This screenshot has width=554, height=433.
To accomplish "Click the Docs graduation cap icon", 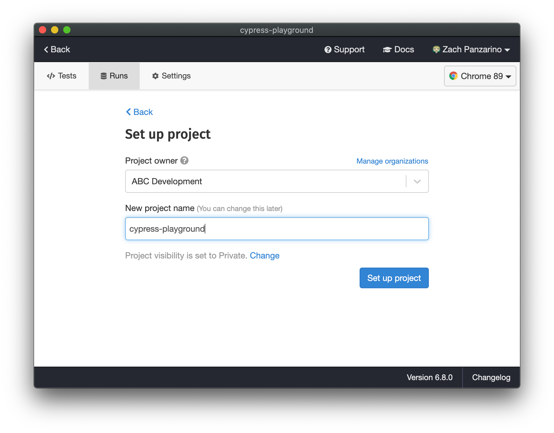I will 387,49.
